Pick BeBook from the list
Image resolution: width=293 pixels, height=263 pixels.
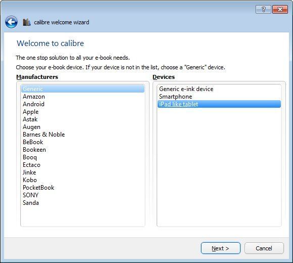tap(83, 142)
